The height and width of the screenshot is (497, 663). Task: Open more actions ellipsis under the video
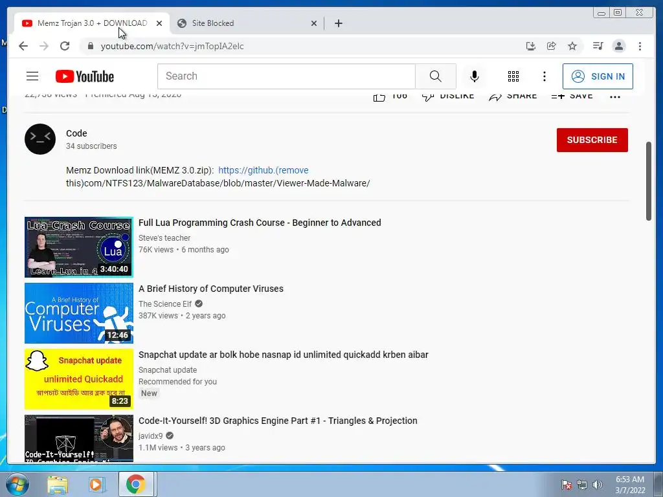(x=615, y=97)
